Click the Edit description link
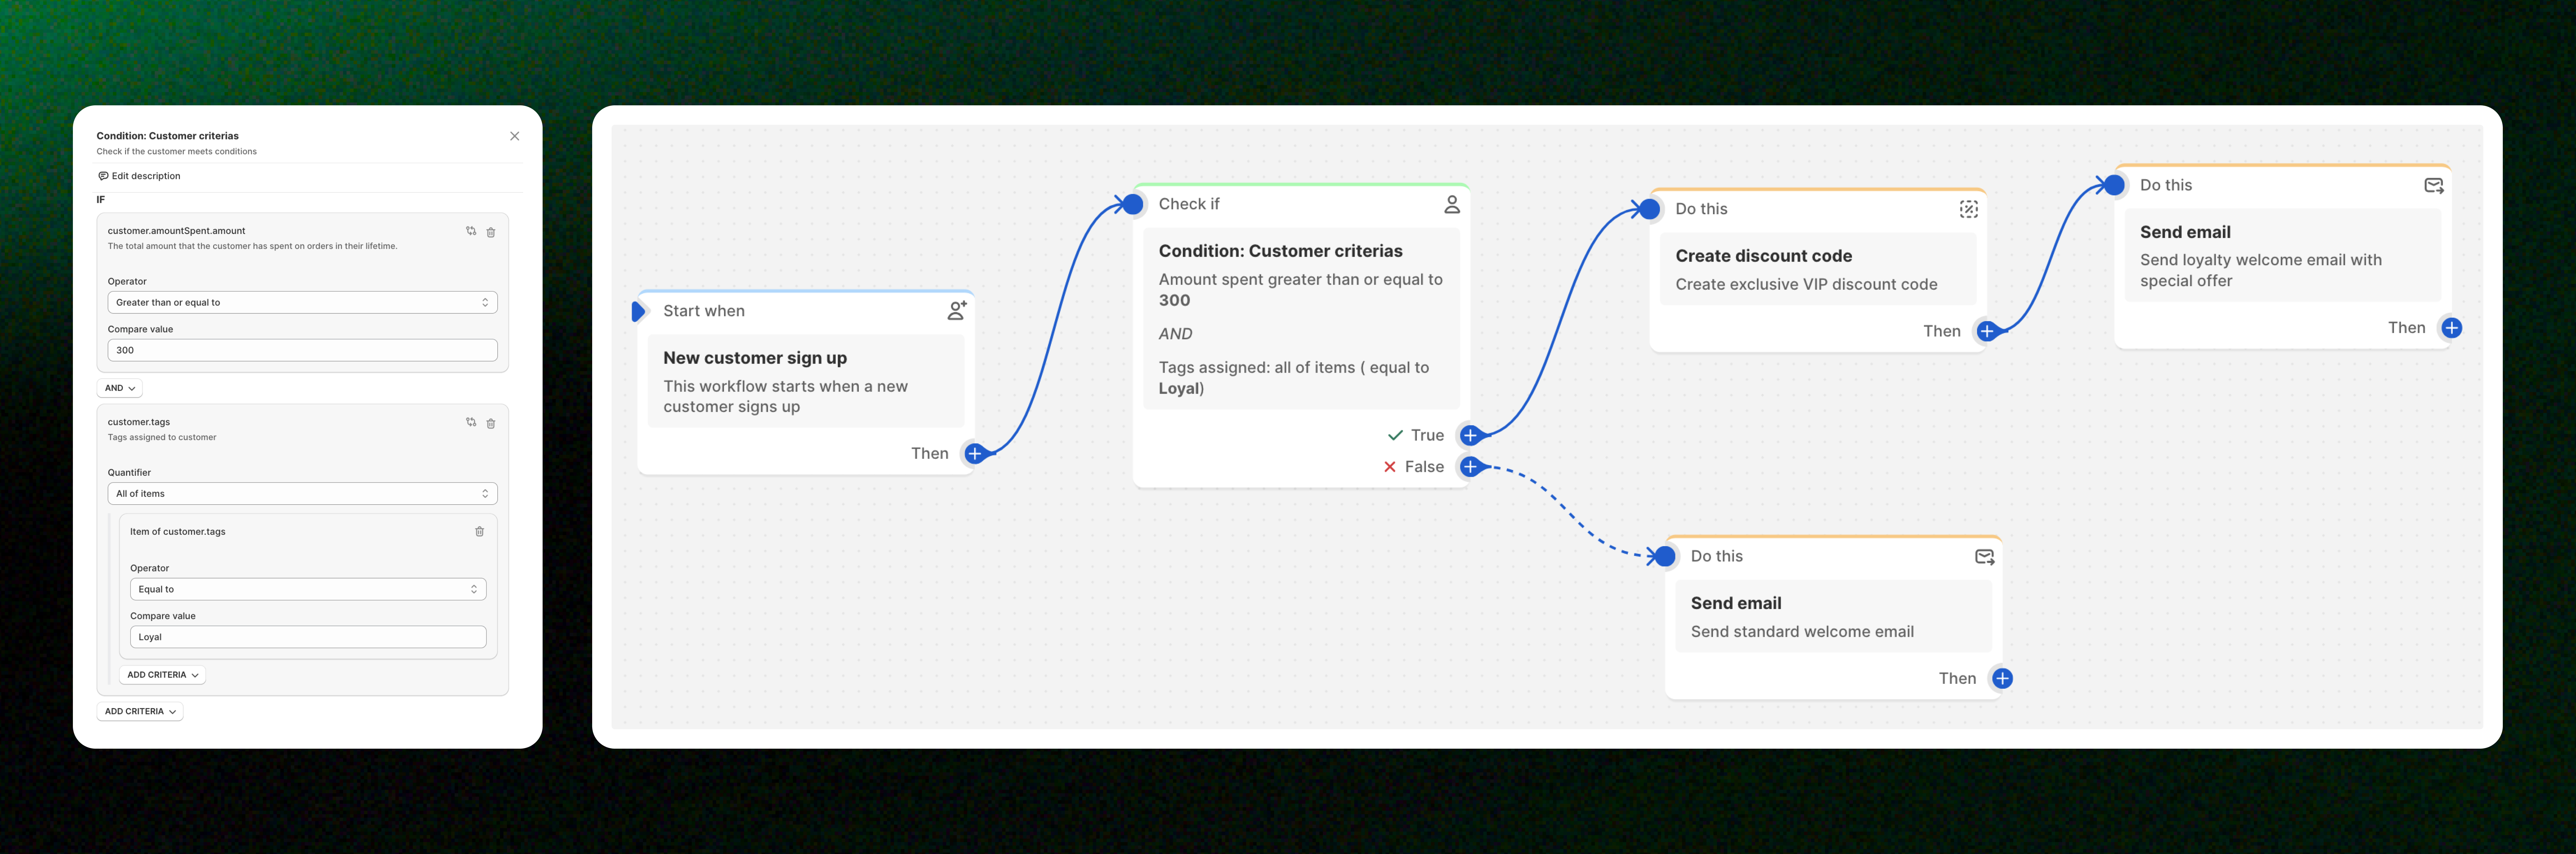 click(146, 176)
